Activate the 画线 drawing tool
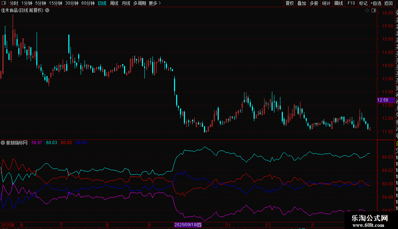Viewport: 398px width, 229px height. tap(338, 3)
